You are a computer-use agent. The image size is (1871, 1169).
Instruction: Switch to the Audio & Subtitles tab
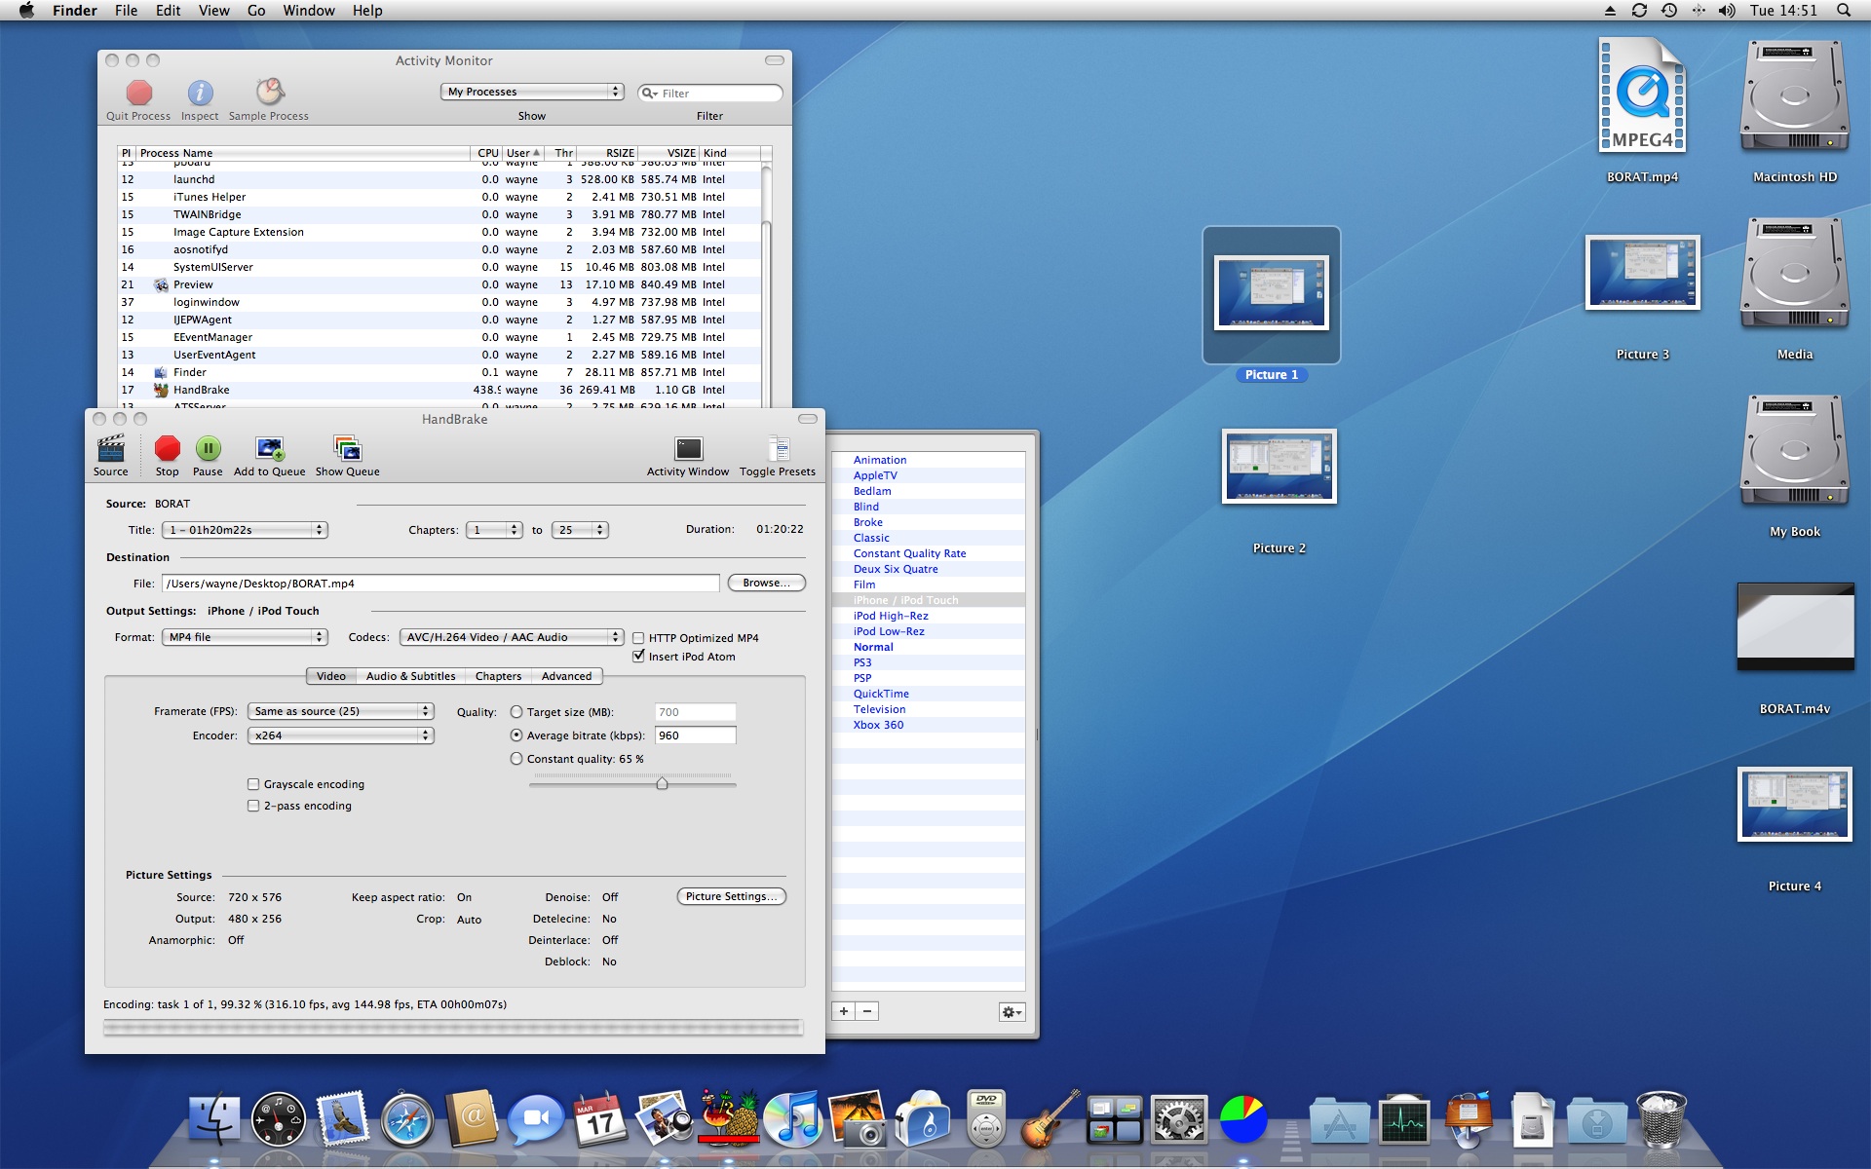pyautogui.click(x=410, y=676)
